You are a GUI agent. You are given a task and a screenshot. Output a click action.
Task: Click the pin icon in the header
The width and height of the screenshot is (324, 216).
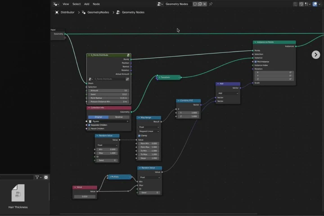click(211, 4)
